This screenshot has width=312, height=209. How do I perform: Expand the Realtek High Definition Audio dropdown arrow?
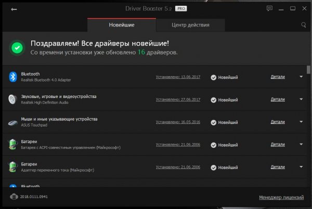[301, 99]
